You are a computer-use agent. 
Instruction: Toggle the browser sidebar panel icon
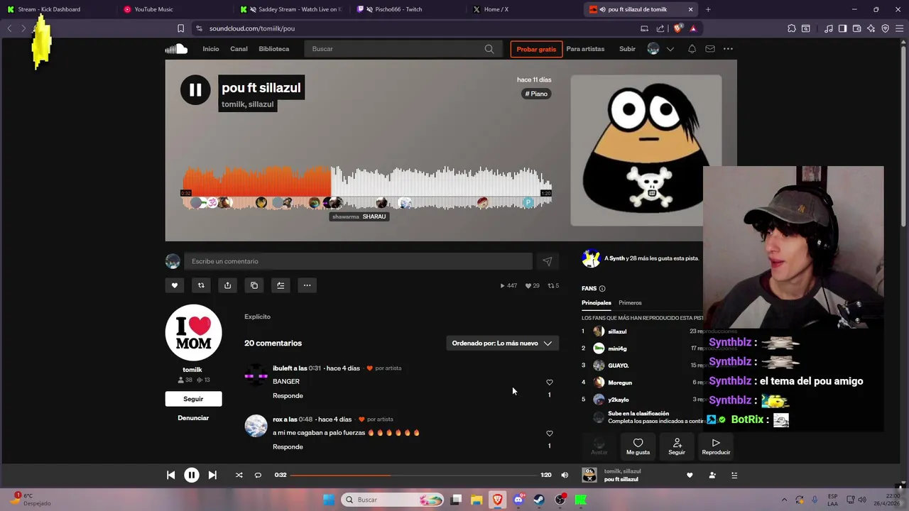point(842,28)
